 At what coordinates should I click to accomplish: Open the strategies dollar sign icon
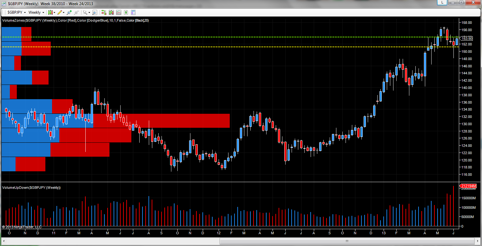[x=126, y=12]
